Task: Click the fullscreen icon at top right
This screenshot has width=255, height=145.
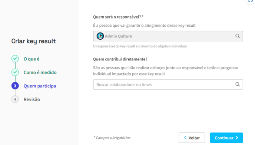Action: click(x=250, y=1)
